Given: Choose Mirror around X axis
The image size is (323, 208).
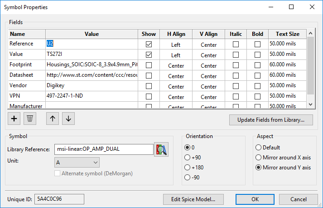Looking at the screenshot, I should 259,158.
